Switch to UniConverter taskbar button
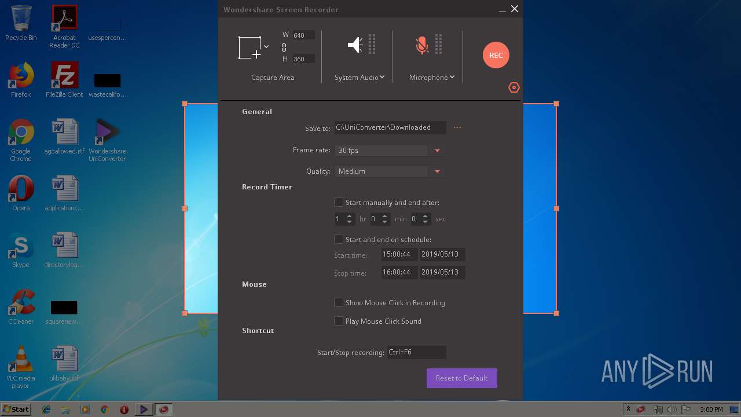The width and height of the screenshot is (741, 417). [144, 409]
